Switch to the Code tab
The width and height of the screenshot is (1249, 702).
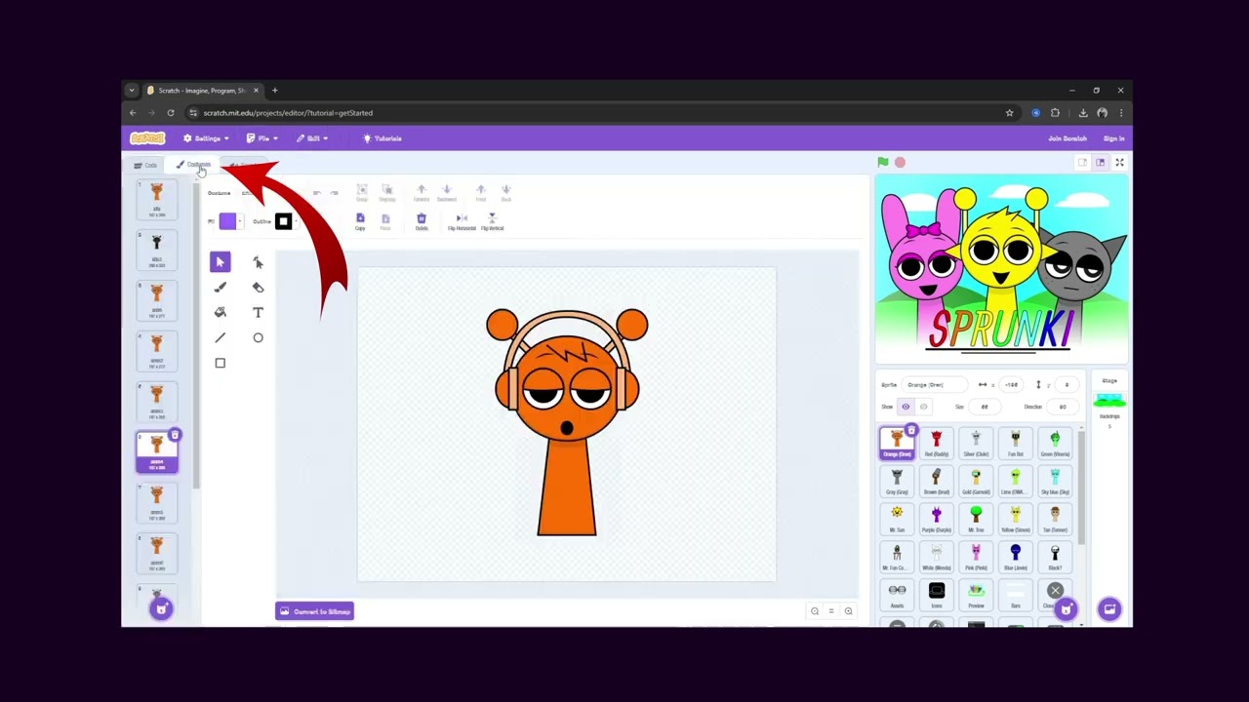coord(146,165)
